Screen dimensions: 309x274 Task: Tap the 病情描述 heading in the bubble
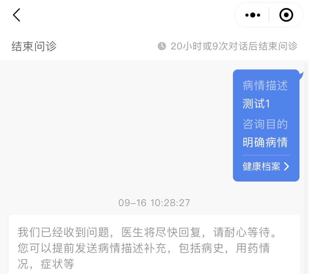point(265,85)
